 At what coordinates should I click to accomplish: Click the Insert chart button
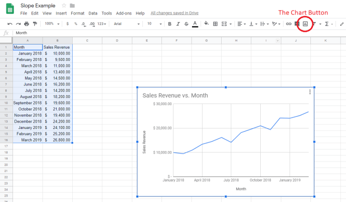pyautogui.click(x=305, y=23)
